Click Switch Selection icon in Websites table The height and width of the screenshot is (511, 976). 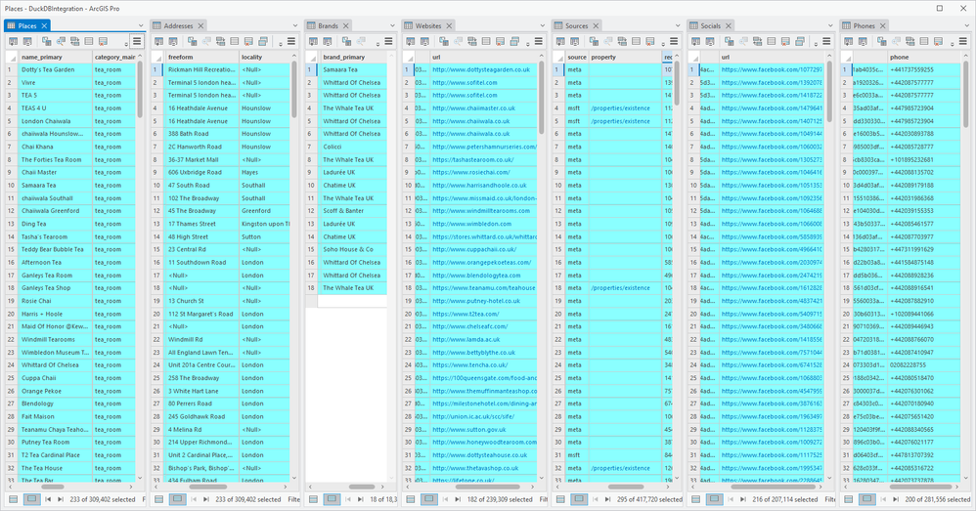point(472,41)
